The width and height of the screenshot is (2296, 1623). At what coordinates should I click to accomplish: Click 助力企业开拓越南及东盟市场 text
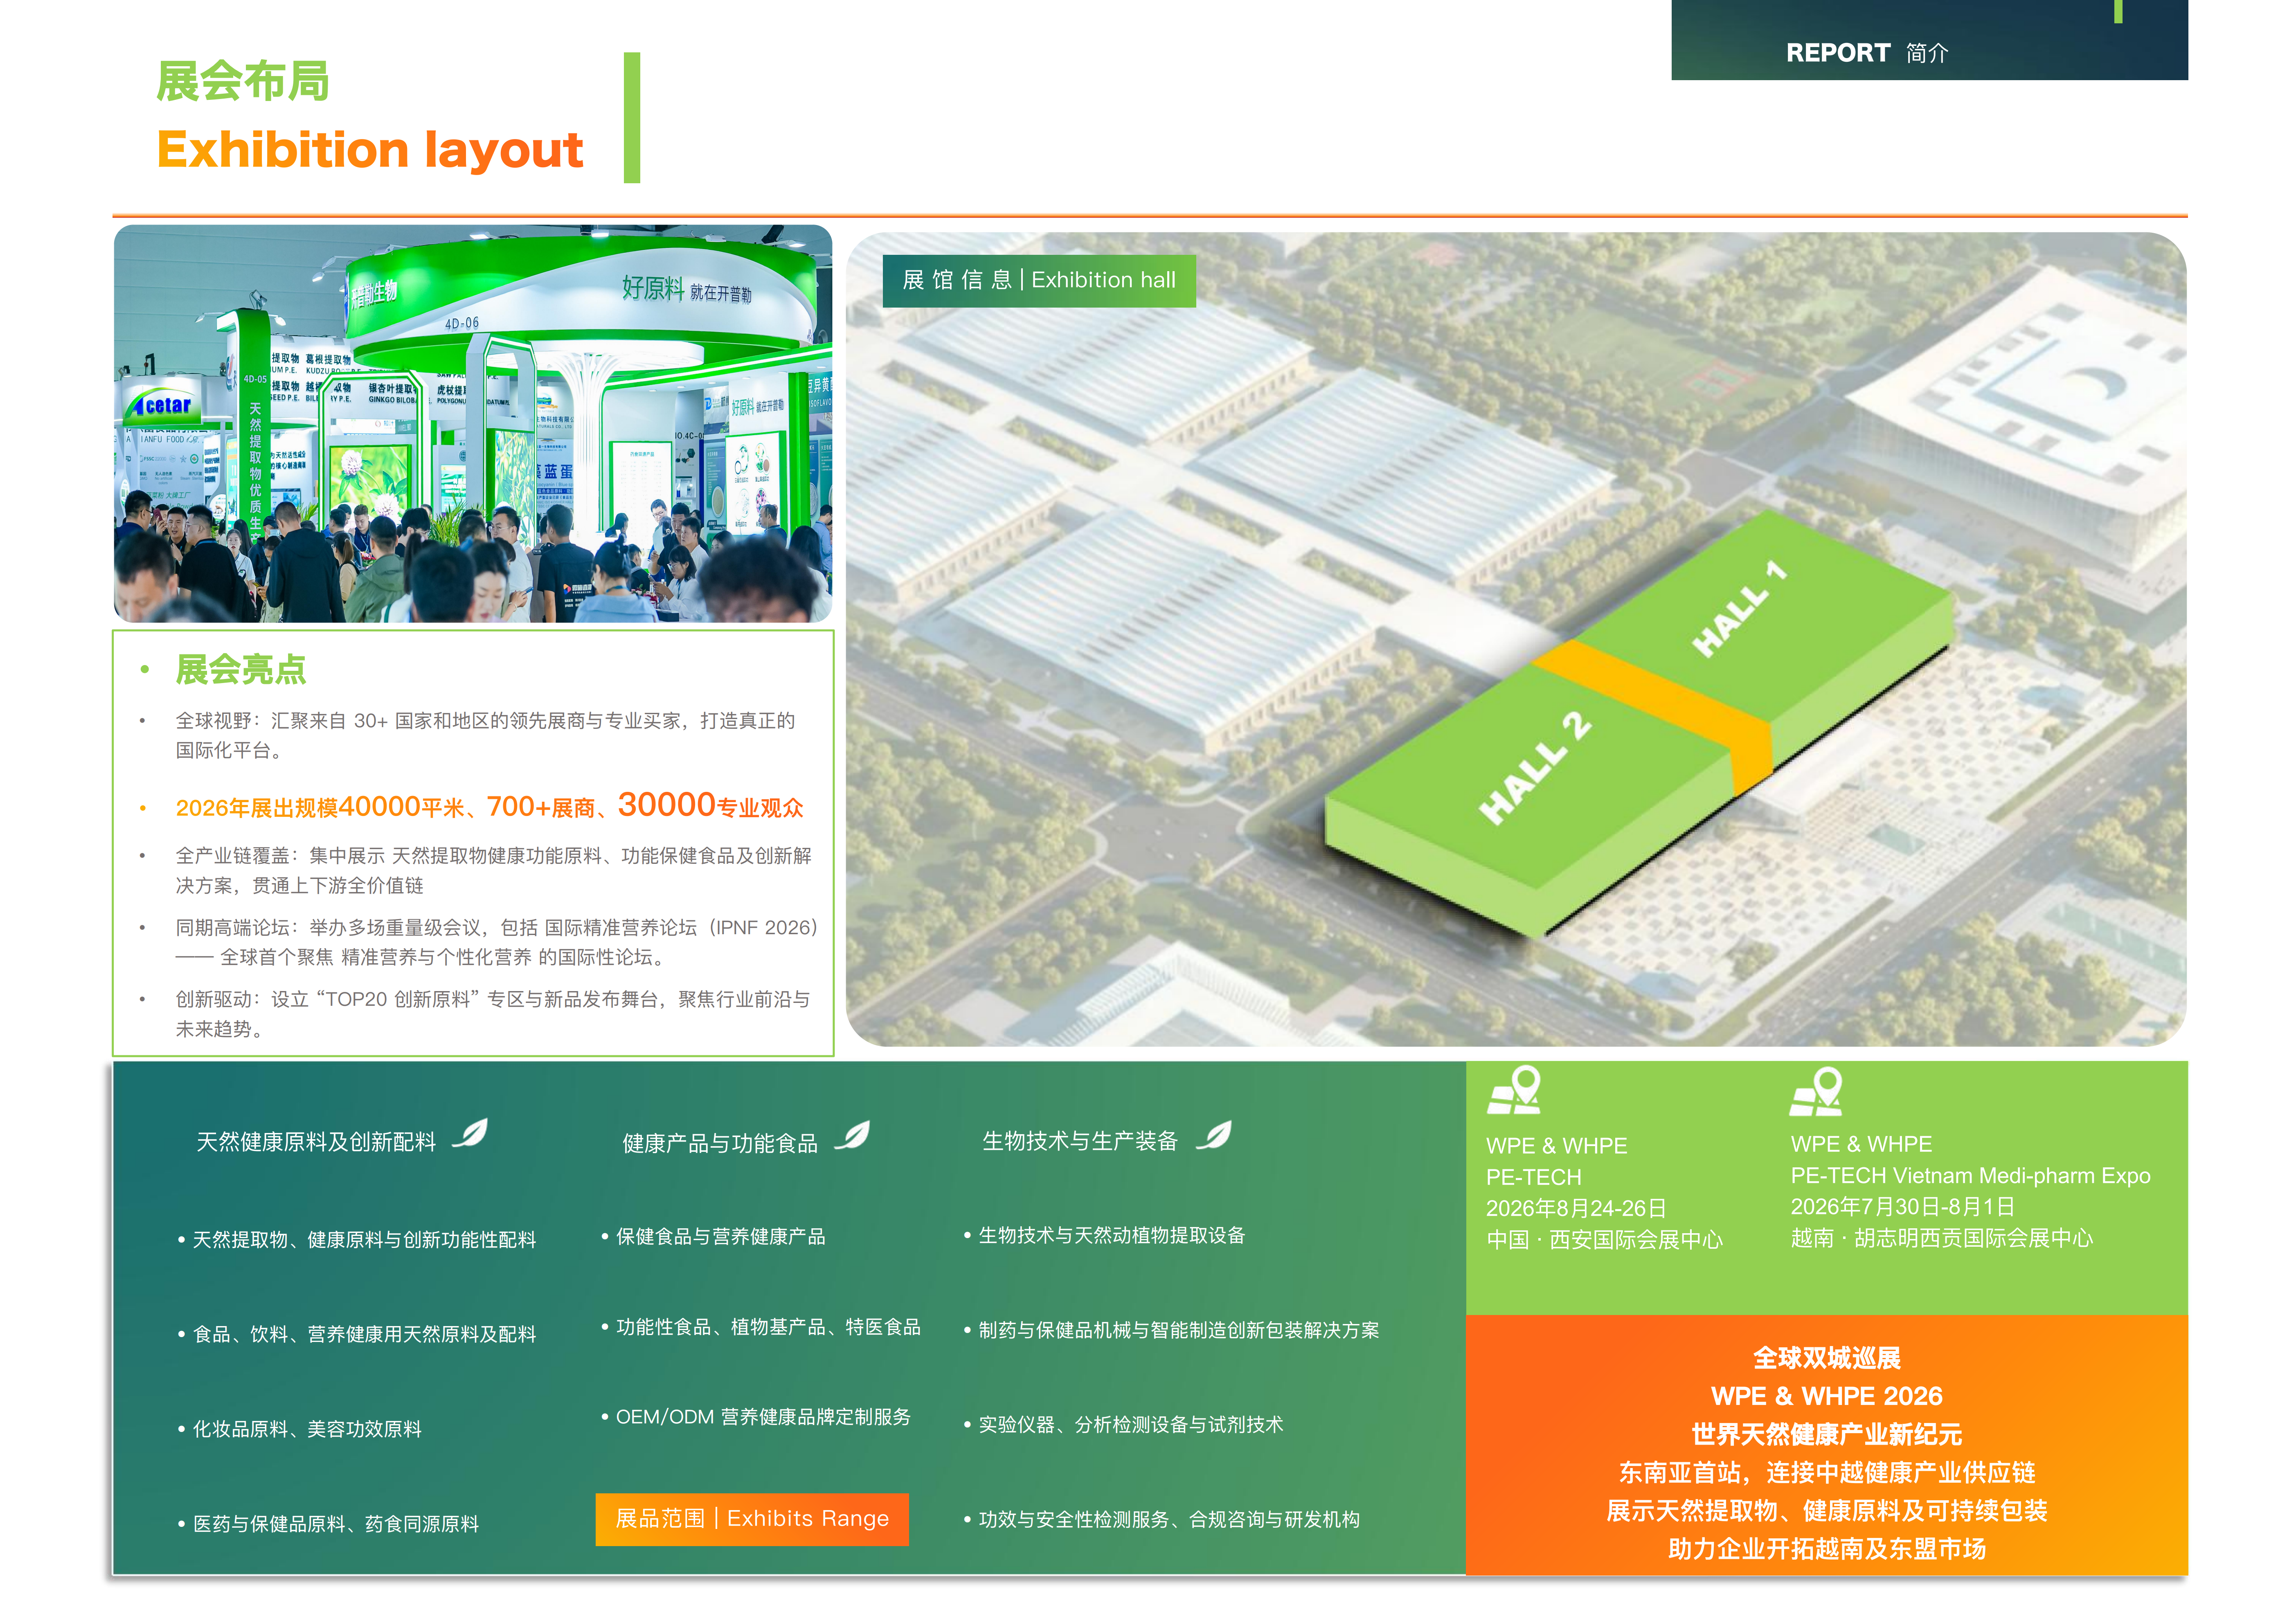1827,1549
